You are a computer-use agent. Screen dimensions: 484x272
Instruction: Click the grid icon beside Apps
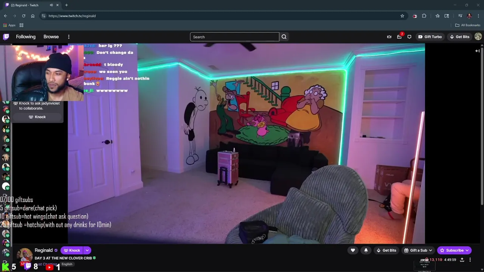[x=22, y=25]
